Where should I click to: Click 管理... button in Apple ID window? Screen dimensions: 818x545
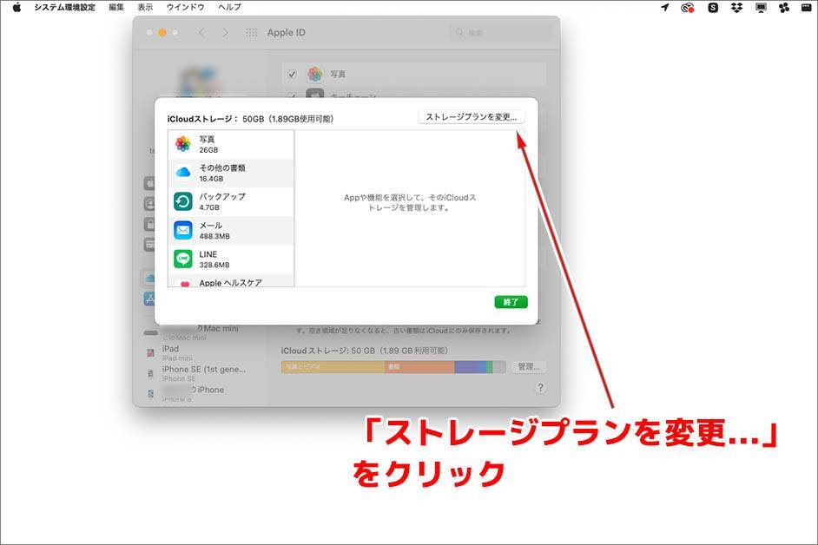(x=529, y=366)
